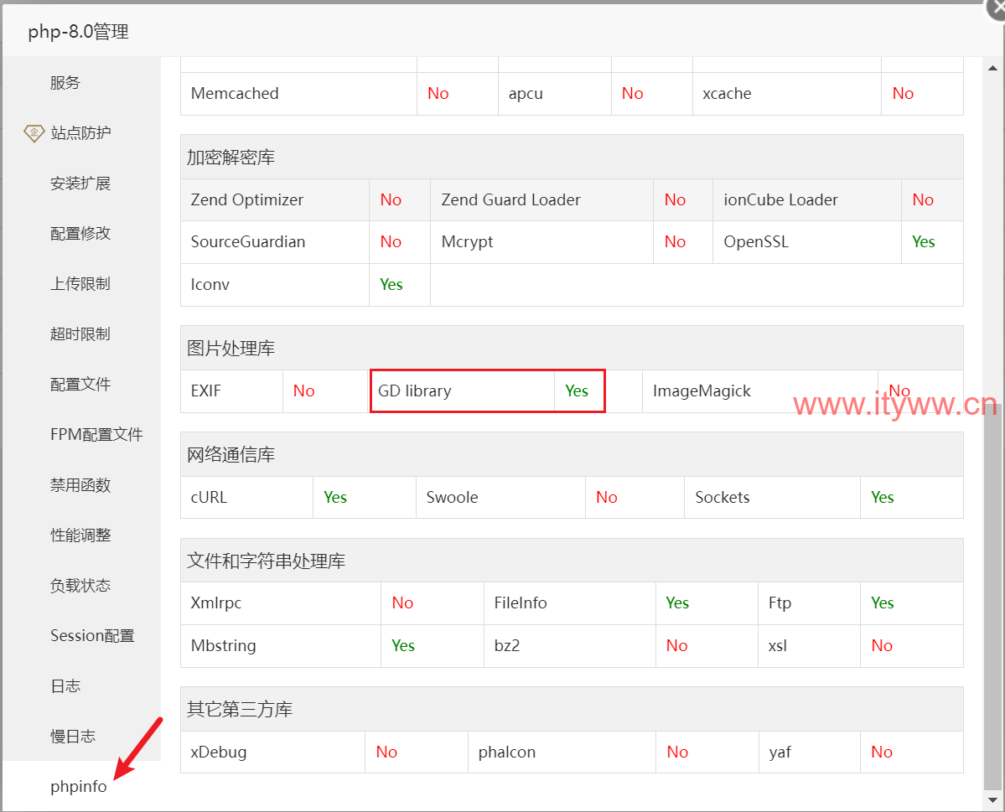
Task: Go to 超时限制 tab
Action: tap(80, 334)
